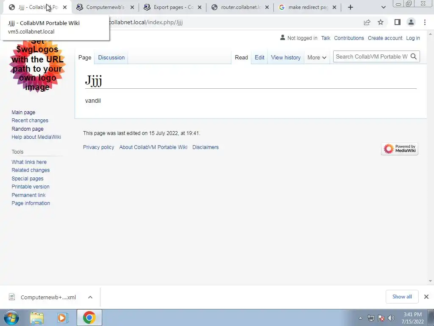Open Special pages

28,179
